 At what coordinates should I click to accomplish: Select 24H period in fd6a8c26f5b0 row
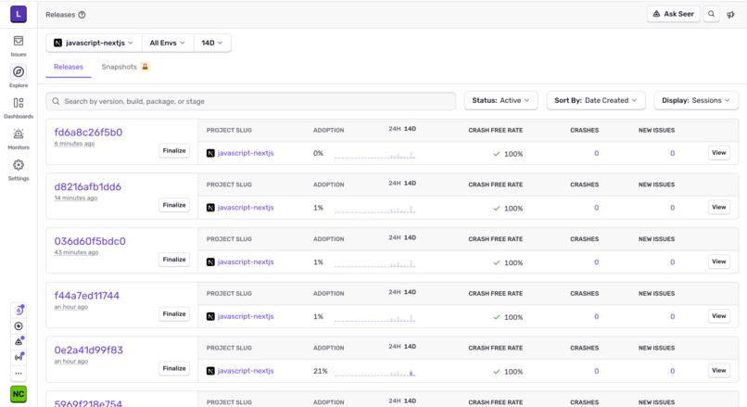[x=395, y=129]
